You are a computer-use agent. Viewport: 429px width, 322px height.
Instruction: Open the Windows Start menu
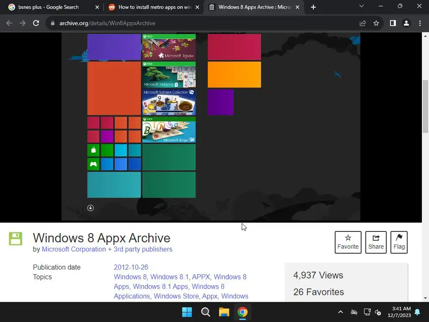pyautogui.click(x=187, y=312)
